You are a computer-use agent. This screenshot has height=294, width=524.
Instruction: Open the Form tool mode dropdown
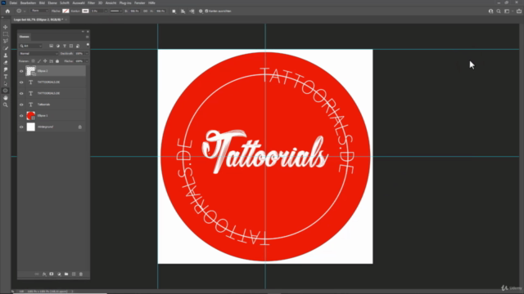[40, 11]
